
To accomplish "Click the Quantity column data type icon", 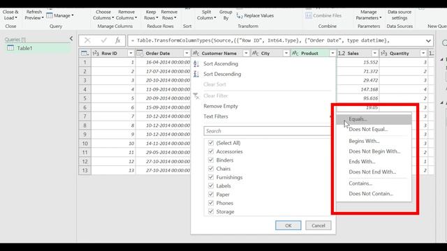I will pos(384,53).
